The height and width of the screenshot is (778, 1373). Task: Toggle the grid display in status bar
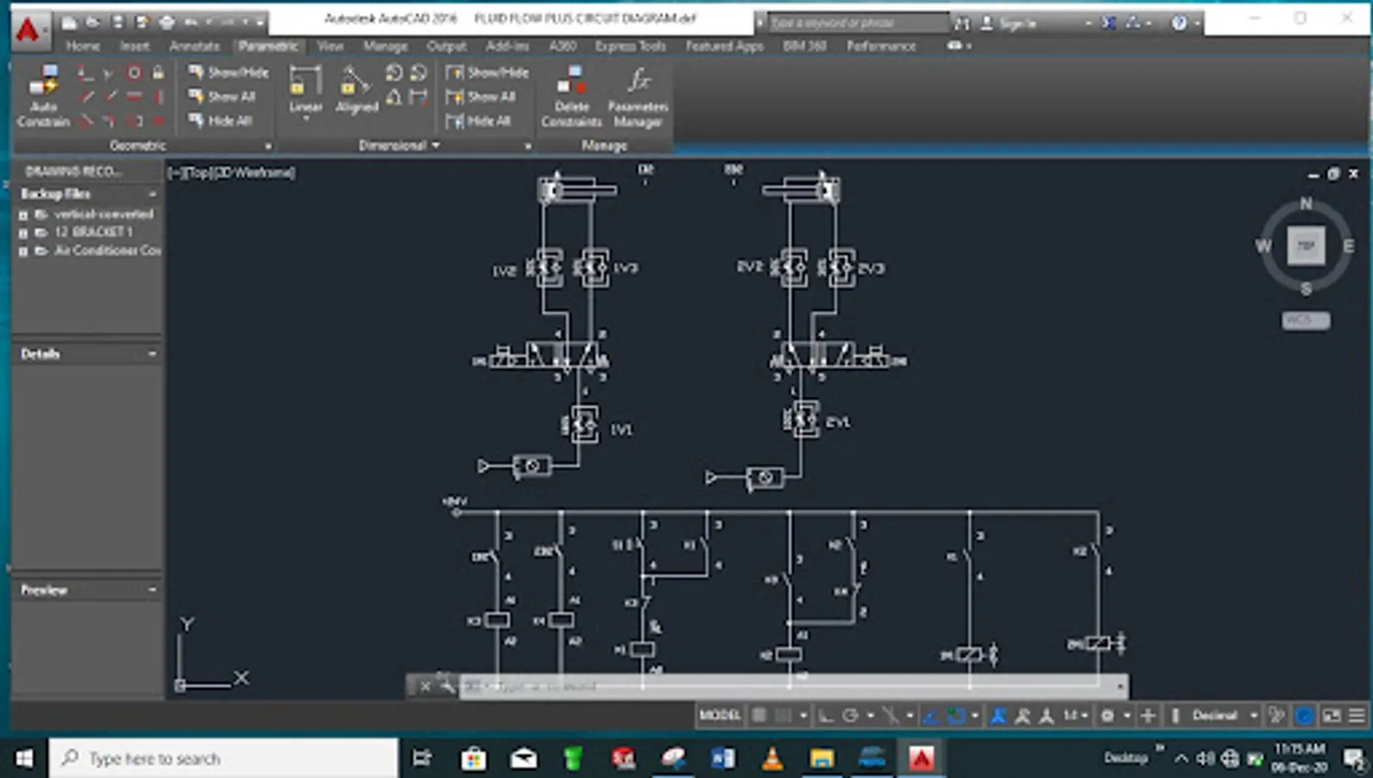coord(760,715)
